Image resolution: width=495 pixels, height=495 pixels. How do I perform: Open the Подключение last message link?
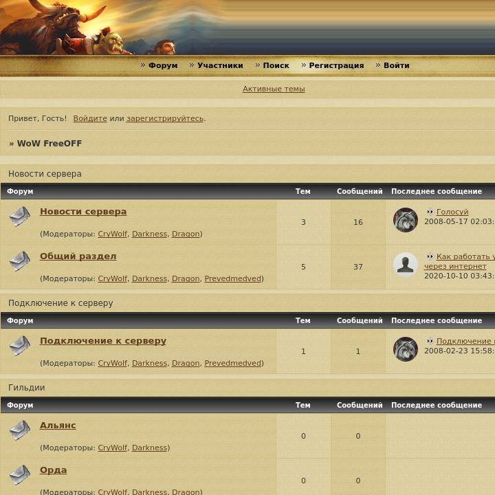465,341
